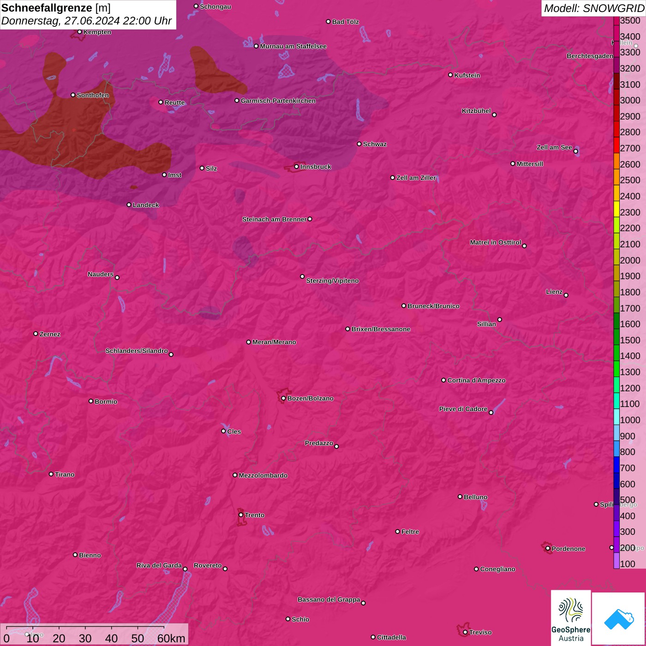Click the Matrei in Osttirol marker dot
Viewport: 646px width, 646px height.
(525, 246)
